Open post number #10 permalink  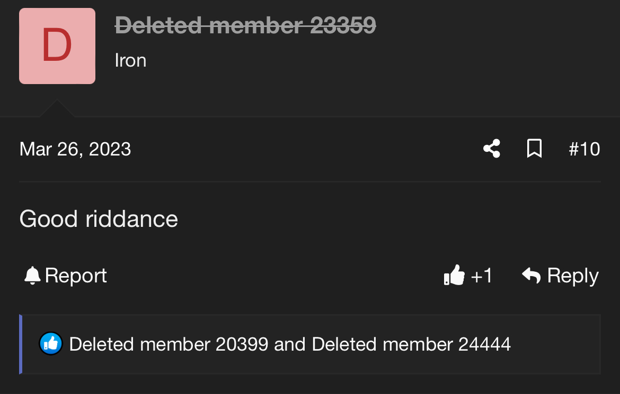pos(584,149)
